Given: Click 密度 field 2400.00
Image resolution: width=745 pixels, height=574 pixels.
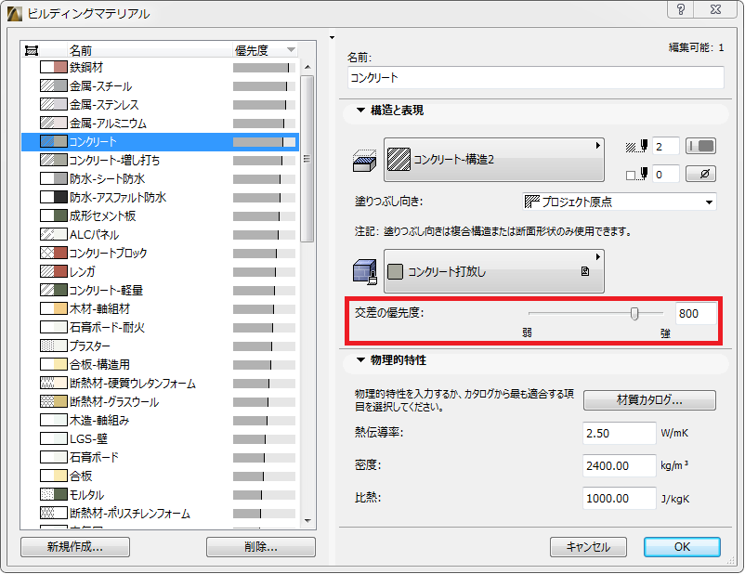Looking at the screenshot, I should 619,465.
